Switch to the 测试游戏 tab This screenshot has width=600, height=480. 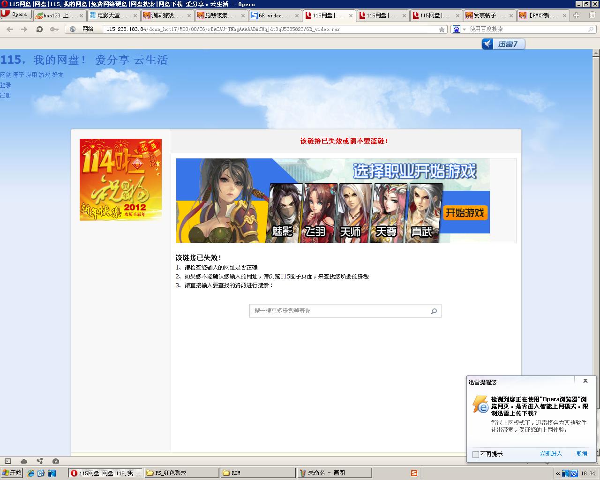[x=167, y=15]
